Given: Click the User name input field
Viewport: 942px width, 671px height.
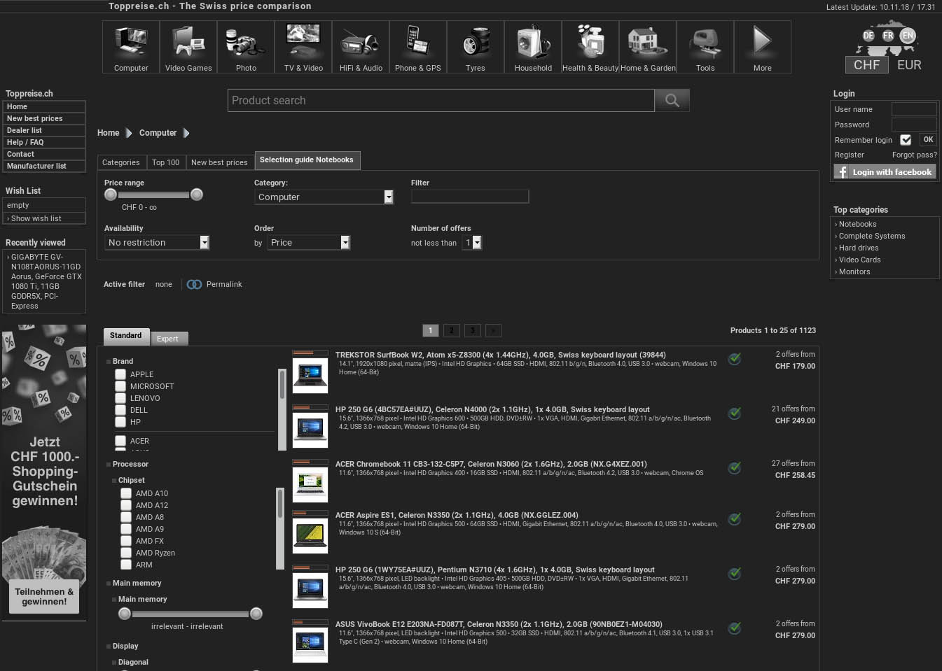Looking at the screenshot, I should pyautogui.click(x=914, y=109).
